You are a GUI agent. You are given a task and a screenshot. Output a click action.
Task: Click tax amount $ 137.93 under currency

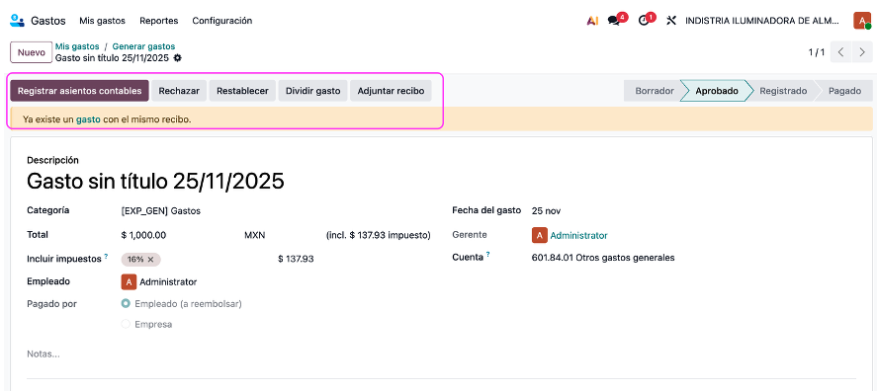tap(296, 259)
